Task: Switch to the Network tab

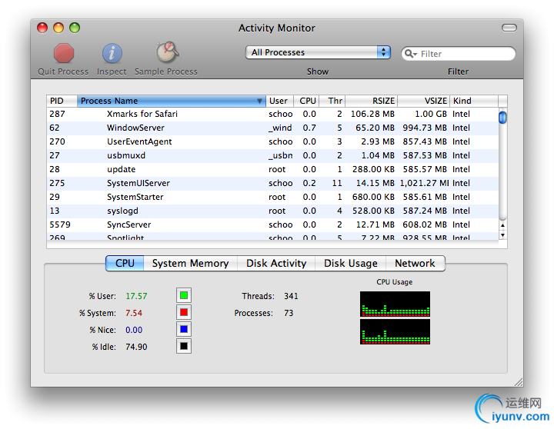Action: (x=415, y=263)
